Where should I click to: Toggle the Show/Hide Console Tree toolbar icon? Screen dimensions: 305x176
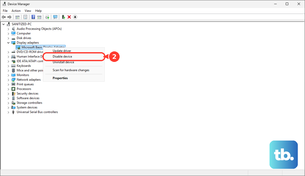coord(17,17)
